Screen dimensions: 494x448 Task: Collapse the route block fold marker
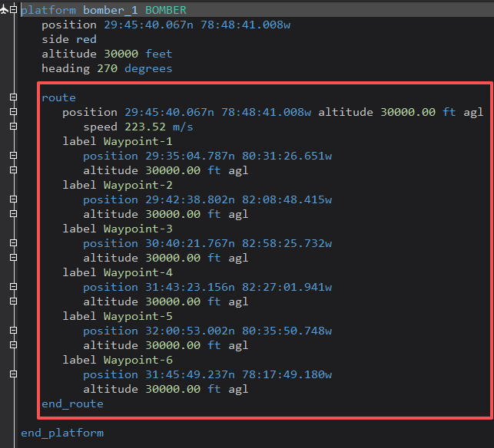coord(13,97)
